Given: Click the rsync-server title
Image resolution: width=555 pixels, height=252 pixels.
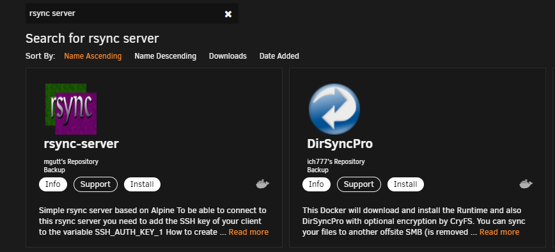Looking at the screenshot, I should (81, 144).
